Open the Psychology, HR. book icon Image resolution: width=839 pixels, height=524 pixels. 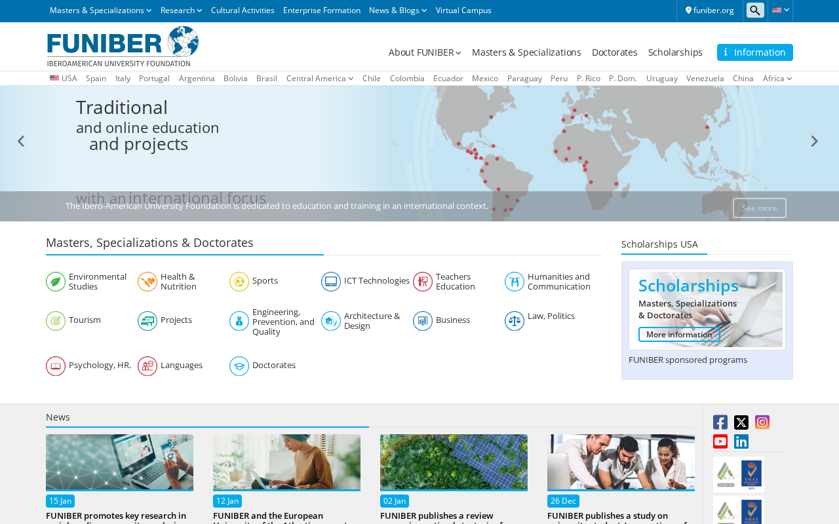tap(56, 366)
